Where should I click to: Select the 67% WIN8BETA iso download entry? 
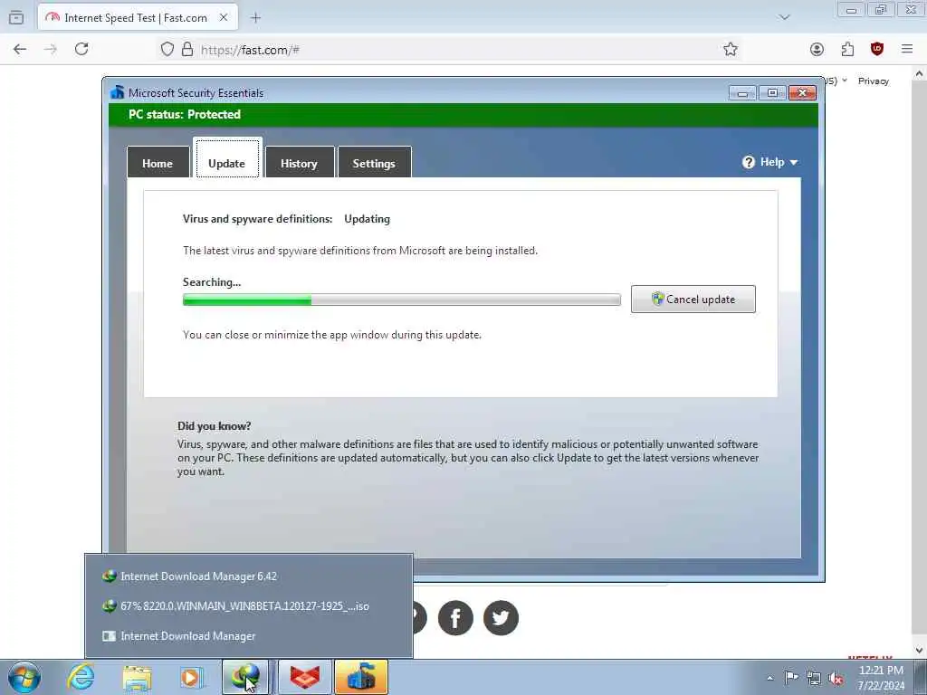click(249, 605)
